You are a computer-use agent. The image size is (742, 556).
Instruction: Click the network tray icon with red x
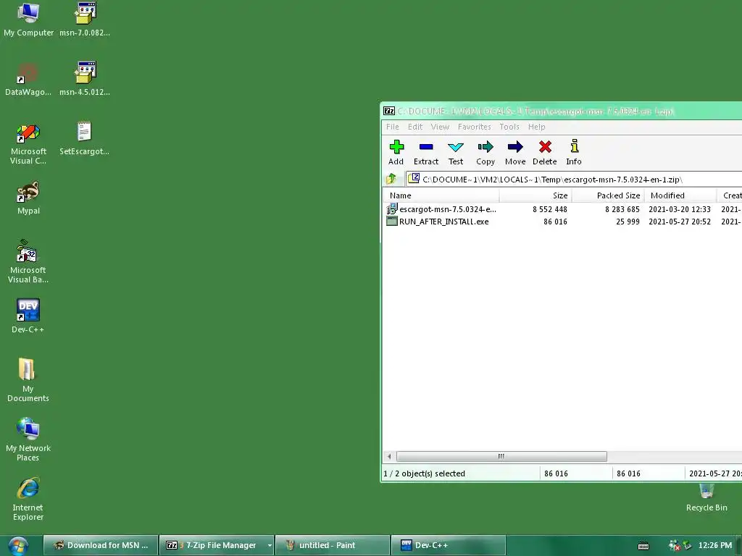pyautogui.click(x=674, y=546)
